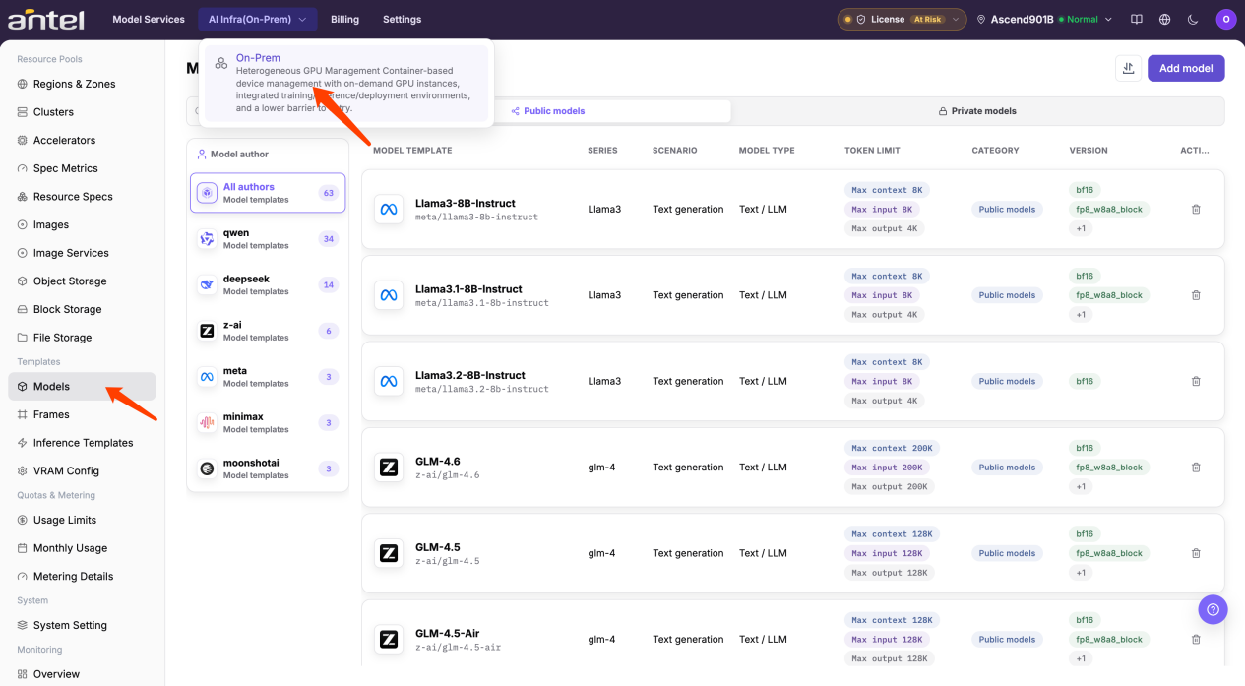Screen dimensions: 1245x686
Task: Open Block Storage in the sidebar
Action: click(x=82, y=309)
